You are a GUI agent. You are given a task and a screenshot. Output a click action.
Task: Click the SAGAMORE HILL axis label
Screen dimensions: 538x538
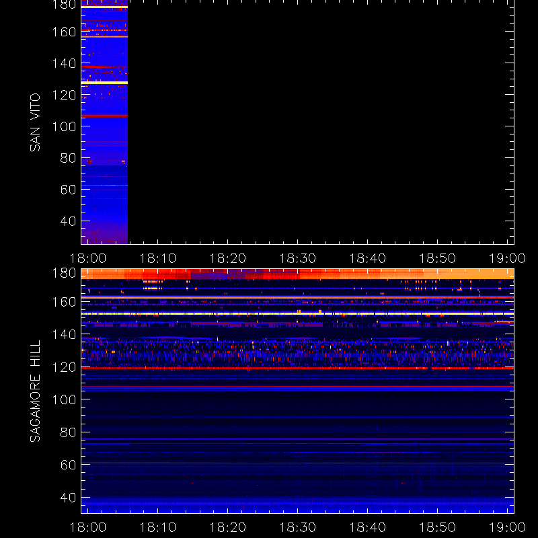(35, 391)
